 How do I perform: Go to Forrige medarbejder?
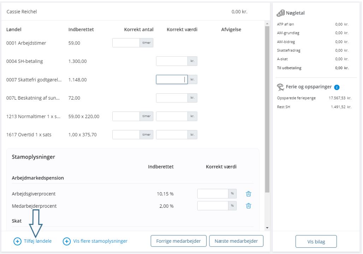pyautogui.click(x=179, y=241)
